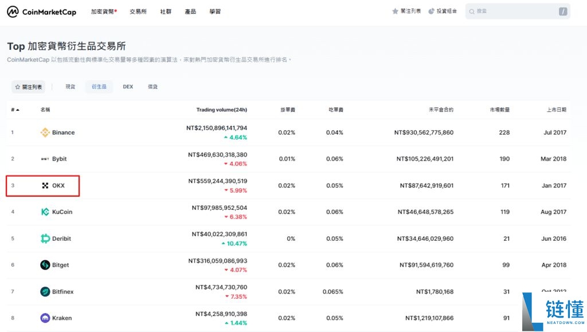Click Bybit markets count 190
Viewport: 587px width, 332px height.
point(504,159)
